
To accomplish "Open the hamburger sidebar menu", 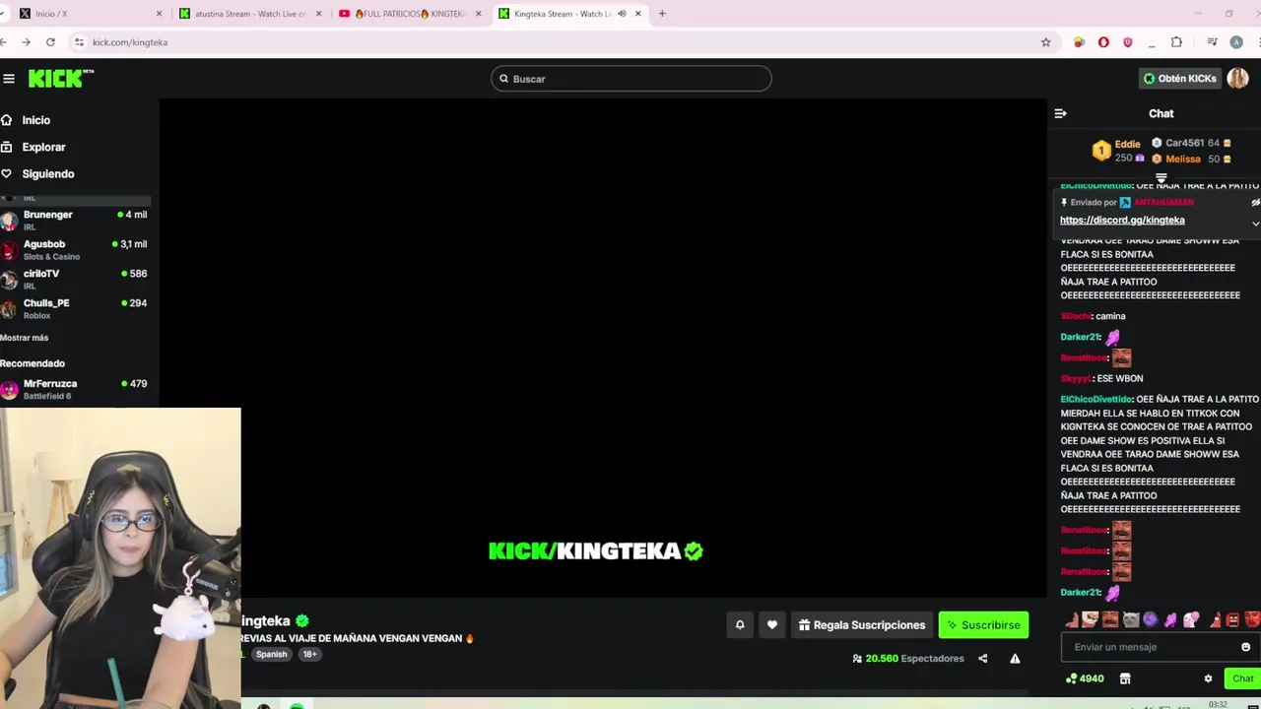I will (x=9, y=79).
